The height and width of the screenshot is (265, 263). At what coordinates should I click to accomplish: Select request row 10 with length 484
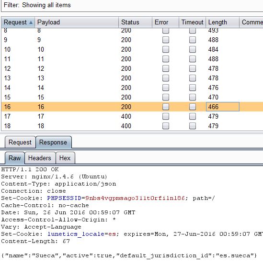click(x=132, y=50)
